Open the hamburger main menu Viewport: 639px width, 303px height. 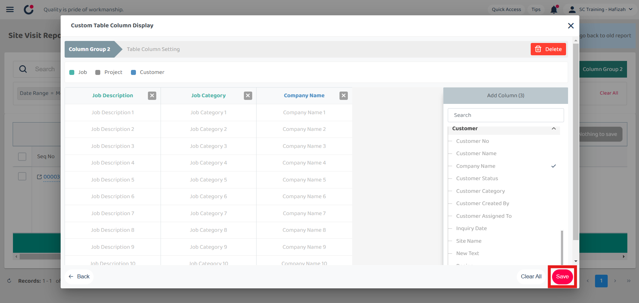click(x=10, y=9)
